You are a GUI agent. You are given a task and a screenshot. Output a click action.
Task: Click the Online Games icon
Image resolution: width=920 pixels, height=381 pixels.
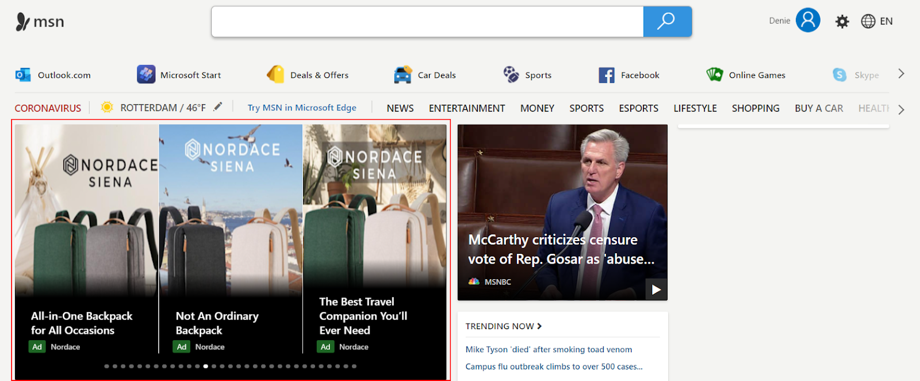pyautogui.click(x=715, y=75)
